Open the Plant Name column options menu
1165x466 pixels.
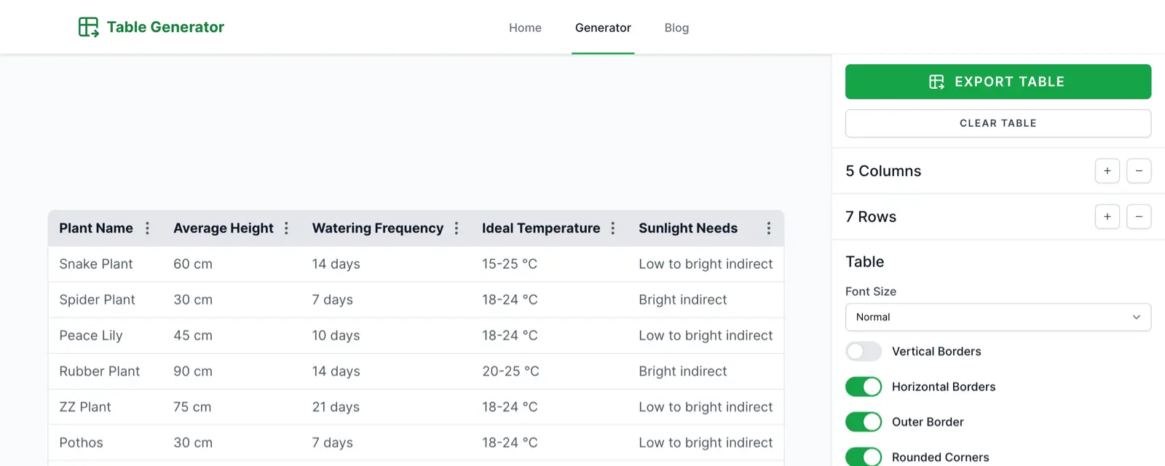tap(147, 229)
